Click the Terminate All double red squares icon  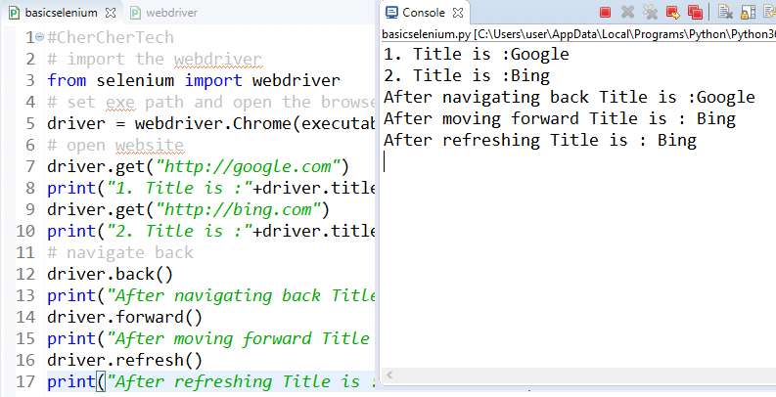(696, 13)
